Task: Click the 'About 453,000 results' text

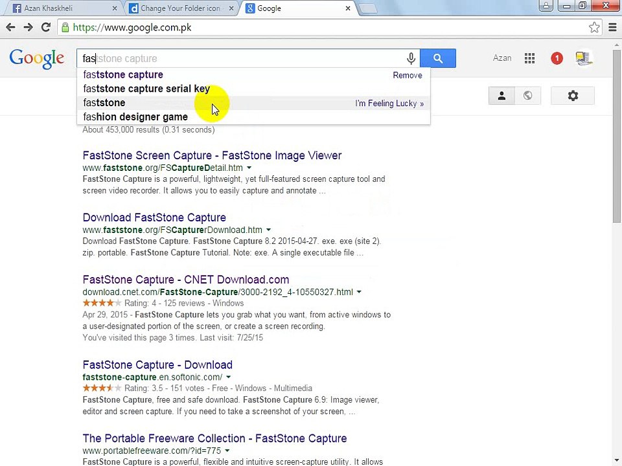Action: tap(148, 130)
